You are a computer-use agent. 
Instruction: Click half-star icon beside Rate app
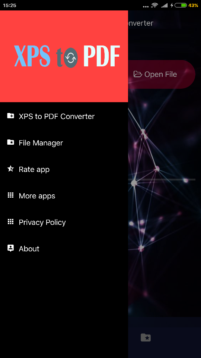[x=10, y=169]
